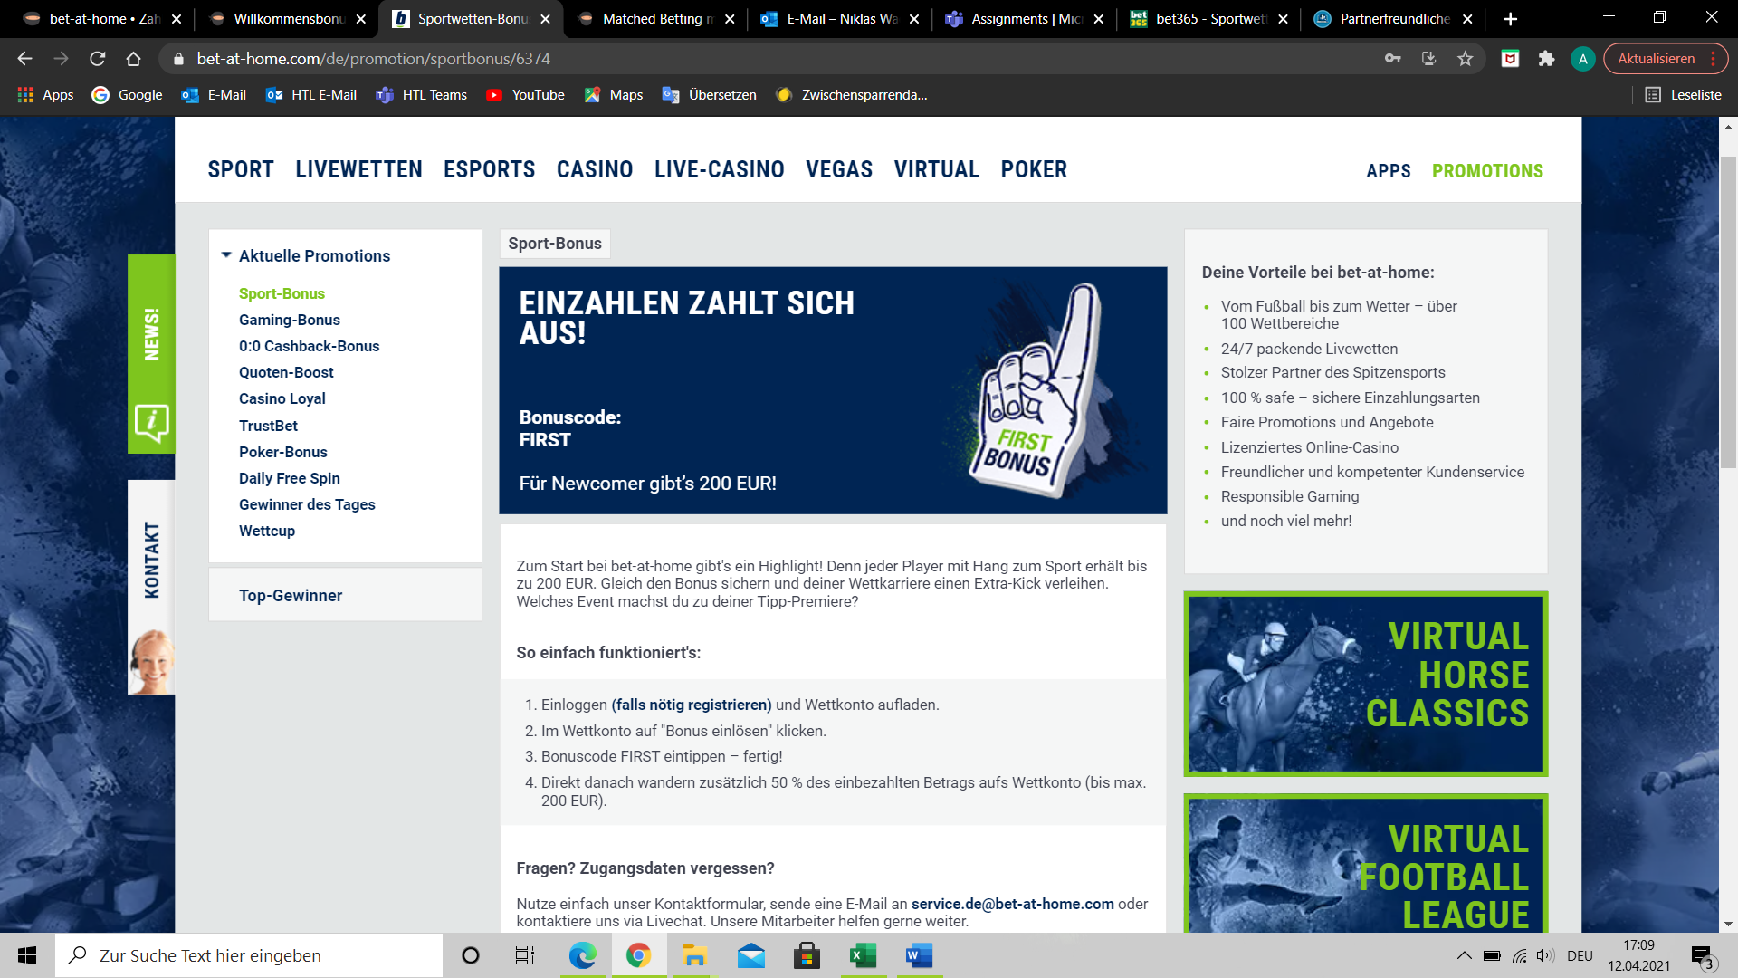Click the install app icon in address bar
The image size is (1738, 978).
click(x=1428, y=59)
